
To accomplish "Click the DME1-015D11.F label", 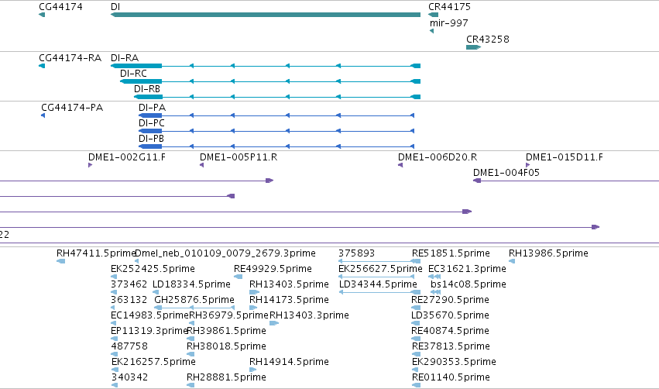I will tap(565, 157).
